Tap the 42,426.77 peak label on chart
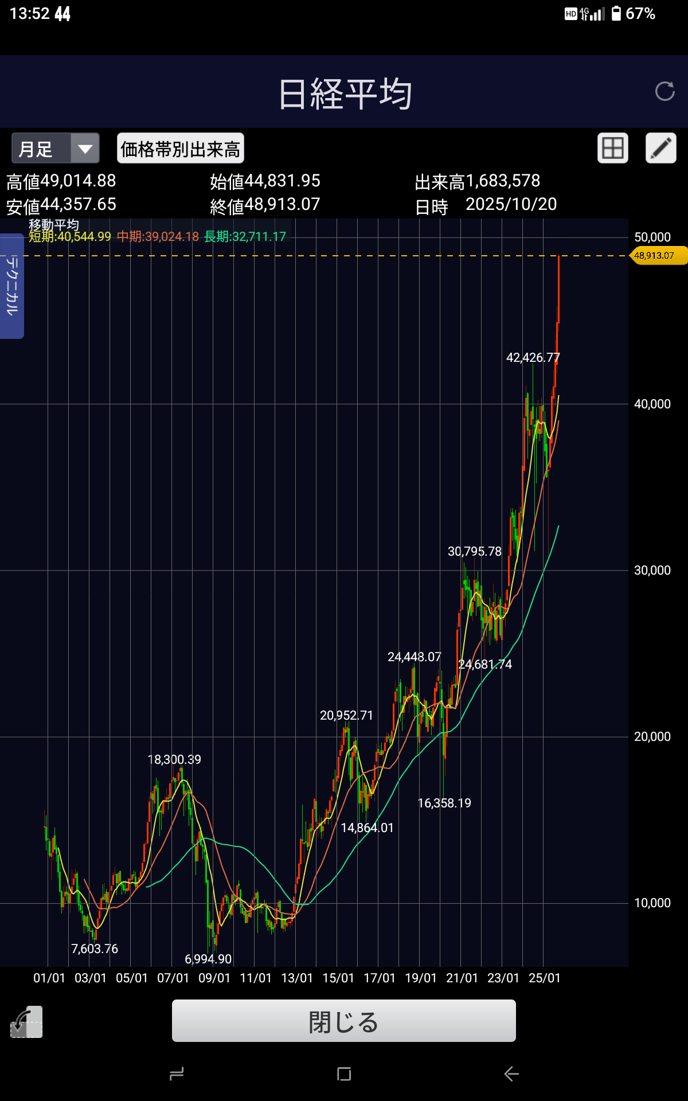688x1101 pixels. pos(533,358)
